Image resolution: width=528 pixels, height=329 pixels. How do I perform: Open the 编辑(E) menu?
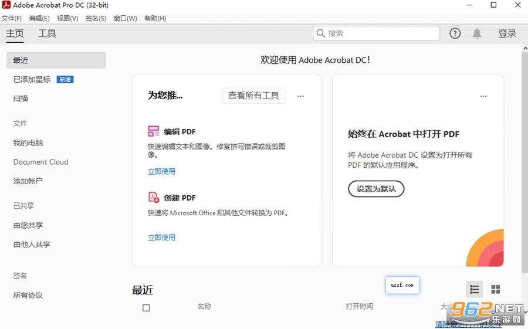39,18
